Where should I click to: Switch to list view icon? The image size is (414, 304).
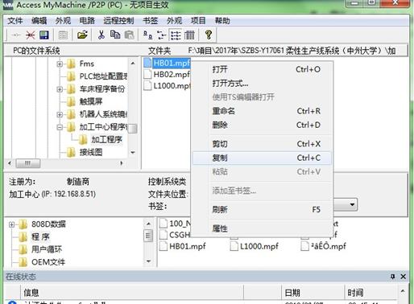(176, 35)
